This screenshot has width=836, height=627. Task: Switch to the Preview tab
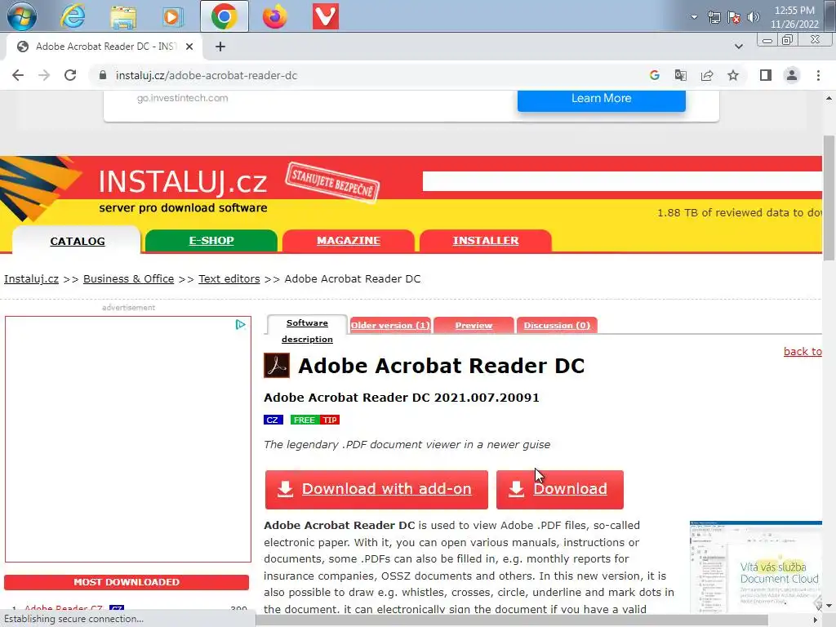[474, 325]
